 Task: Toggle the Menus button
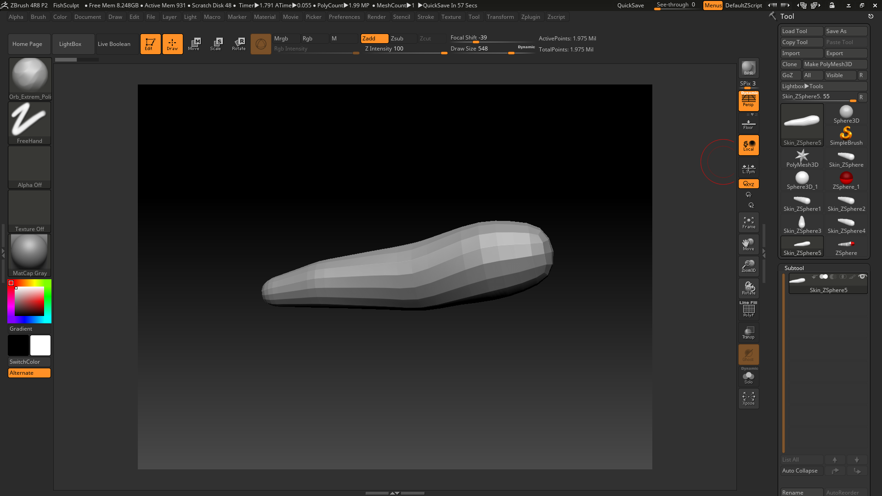(713, 6)
